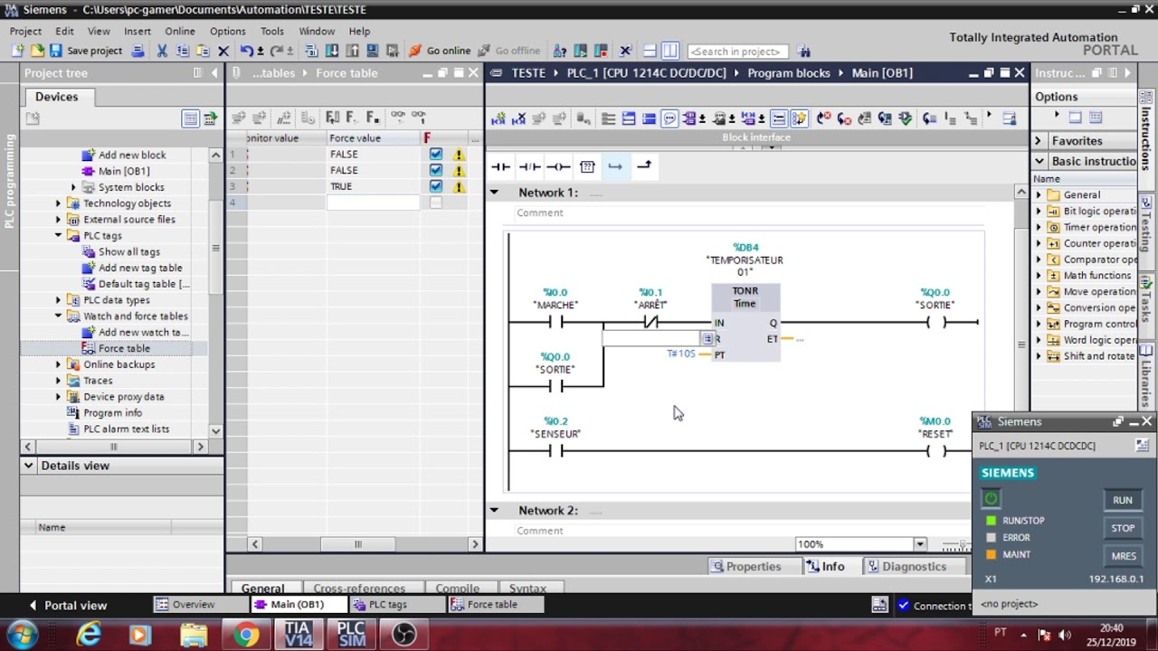Image resolution: width=1158 pixels, height=651 pixels.
Task: Open the Project menu
Action: point(26,31)
